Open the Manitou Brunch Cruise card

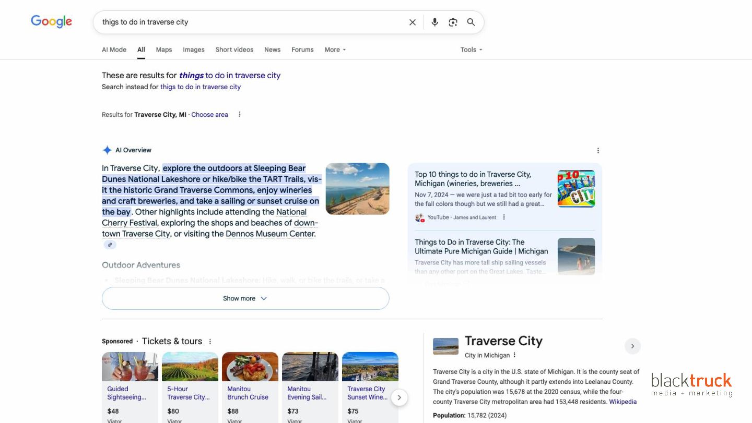(x=250, y=388)
